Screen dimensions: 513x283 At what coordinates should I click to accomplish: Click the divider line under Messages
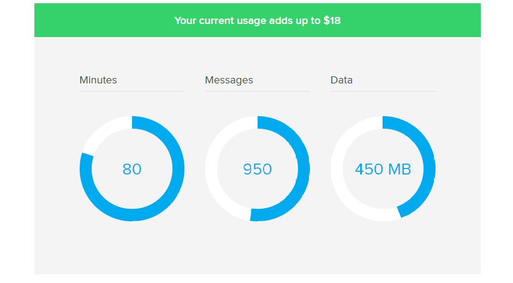tap(258, 91)
